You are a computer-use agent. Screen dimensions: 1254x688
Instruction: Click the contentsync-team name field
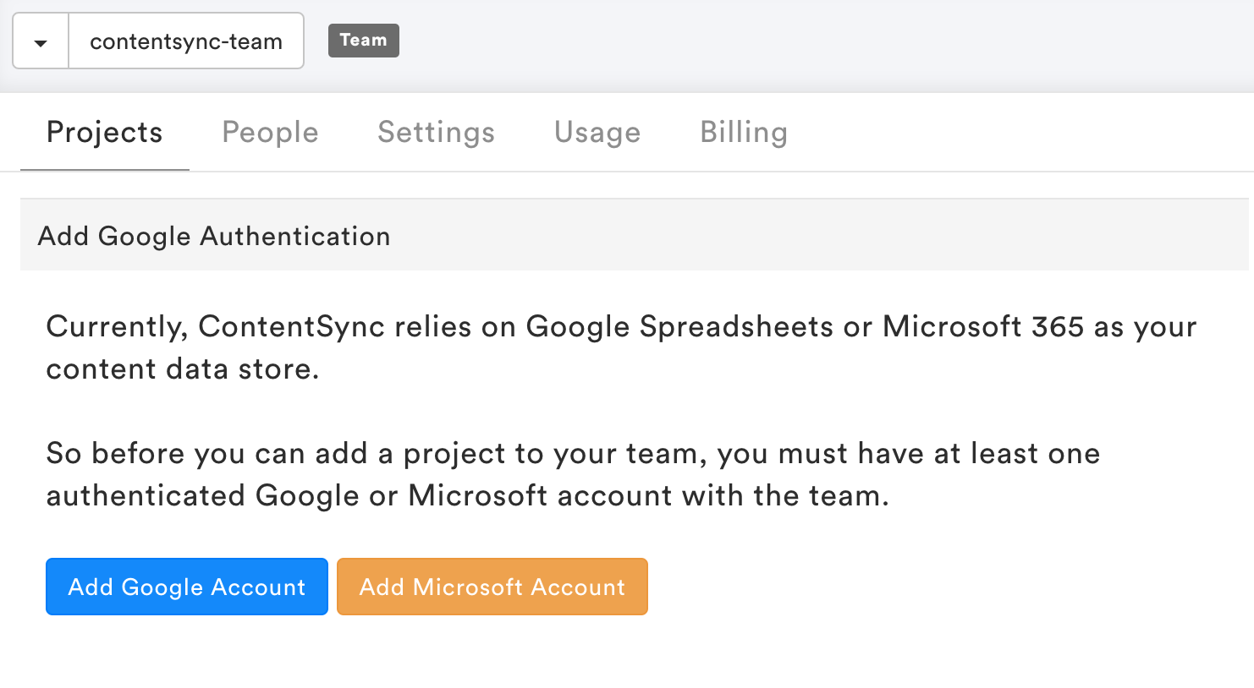click(186, 41)
